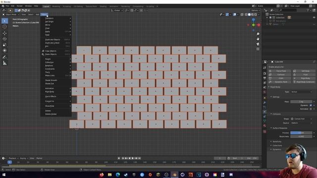Viewport: 317px width, 178px height.
Task: Open the collision Shape dropdown
Action: pyautogui.click(x=301, y=119)
